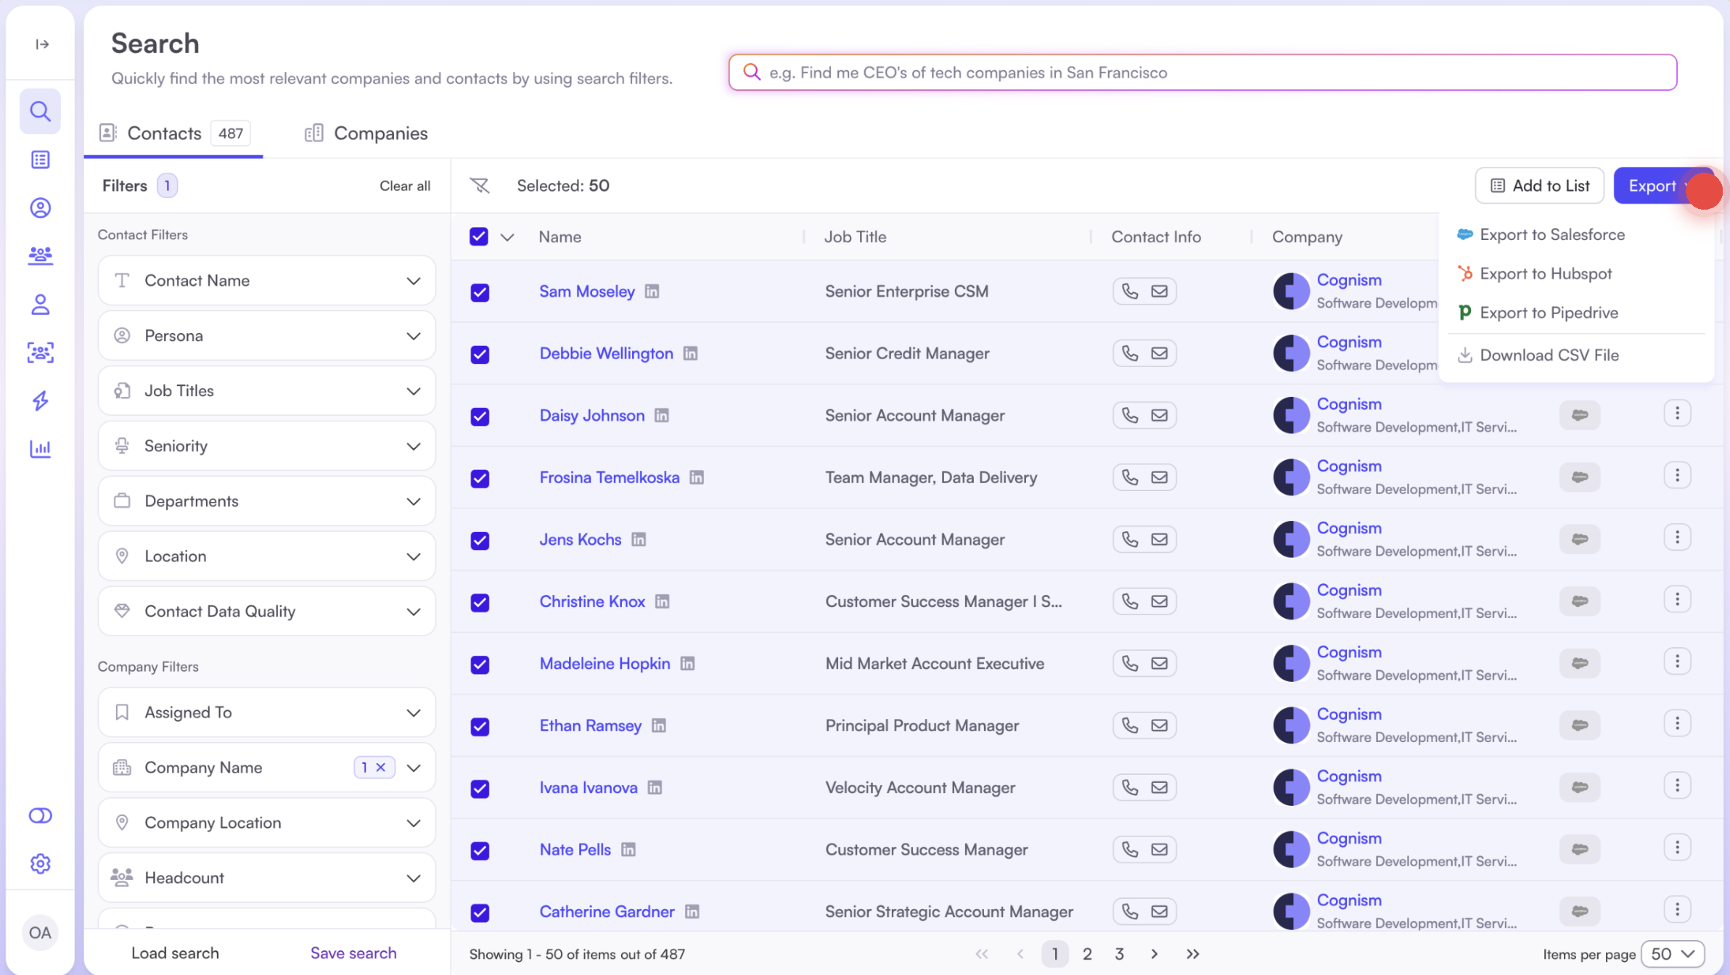The width and height of the screenshot is (1730, 975).
Task: Click the natural language search field
Action: pos(1202,73)
